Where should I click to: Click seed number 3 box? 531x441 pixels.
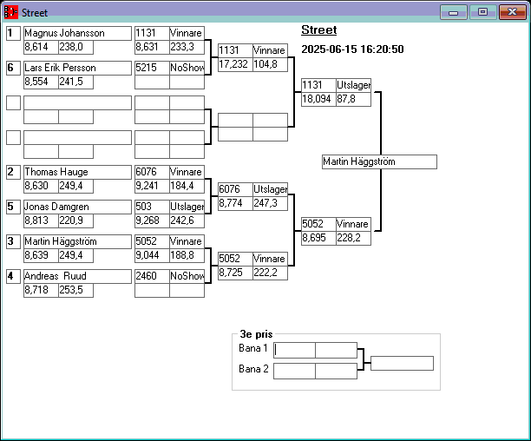13,241
